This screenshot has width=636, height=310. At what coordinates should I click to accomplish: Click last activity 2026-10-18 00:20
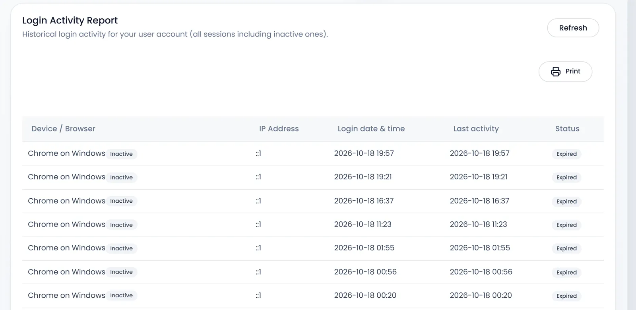(x=481, y=295)
